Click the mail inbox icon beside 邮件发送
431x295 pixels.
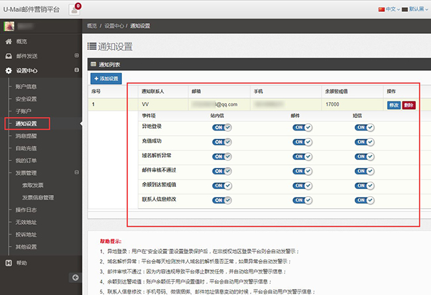pos(9,56)
